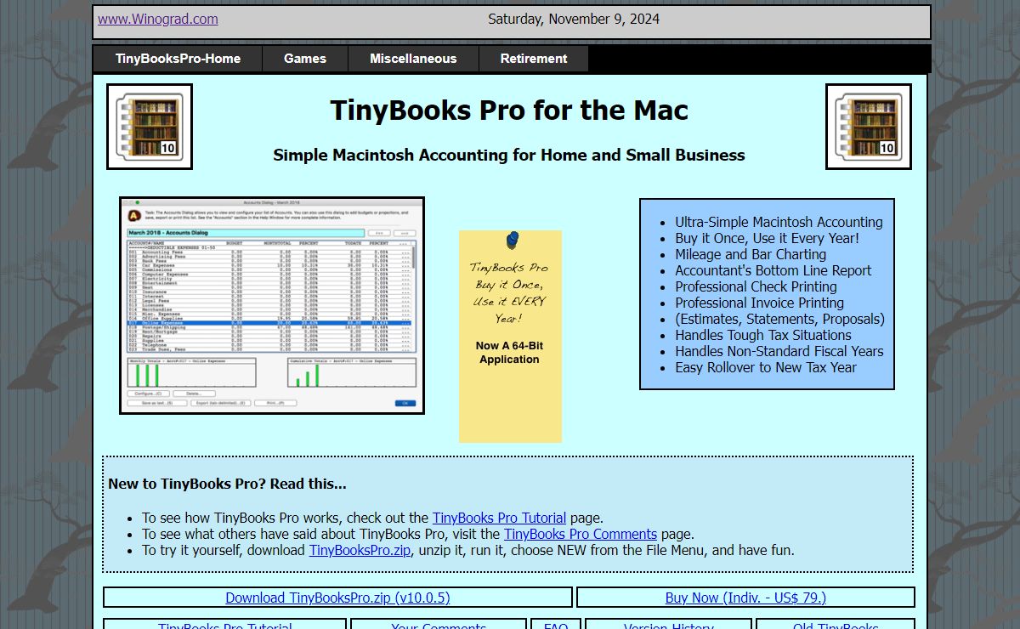The height and width of the screenshot is (629, 1020).
Task: Click the TinyBooks Pro for the Mac heading
Action: 509,110
